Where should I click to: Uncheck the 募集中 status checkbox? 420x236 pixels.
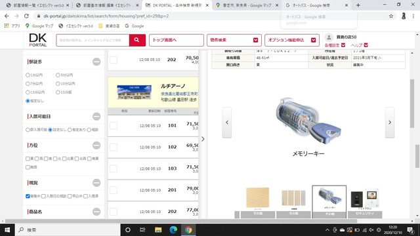point(28,196)
